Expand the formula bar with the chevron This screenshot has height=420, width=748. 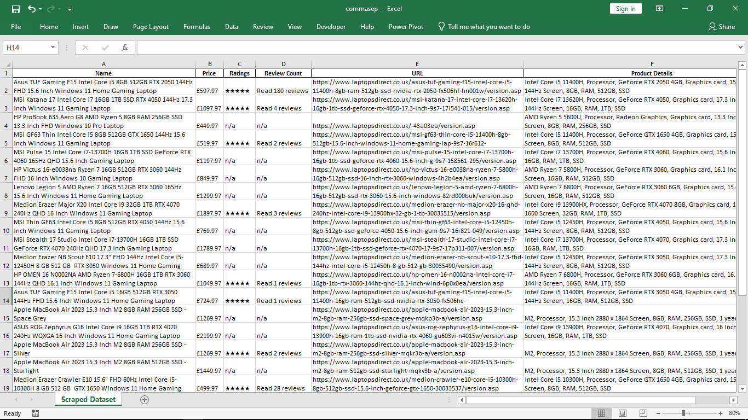(x=740, y=48)
